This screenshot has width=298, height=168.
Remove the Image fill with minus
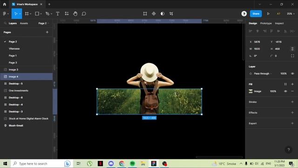point(292,91)
